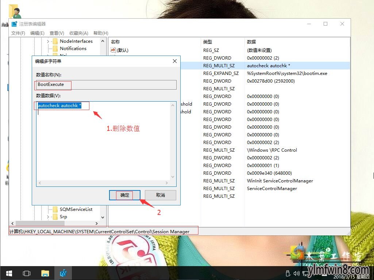Click the value data scroll-up arrow
Screen dimensions: 374x280
173,105
